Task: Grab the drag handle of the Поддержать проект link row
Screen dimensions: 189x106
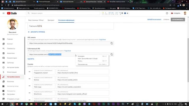Action: pyautogui.click(x=30, y=72)
